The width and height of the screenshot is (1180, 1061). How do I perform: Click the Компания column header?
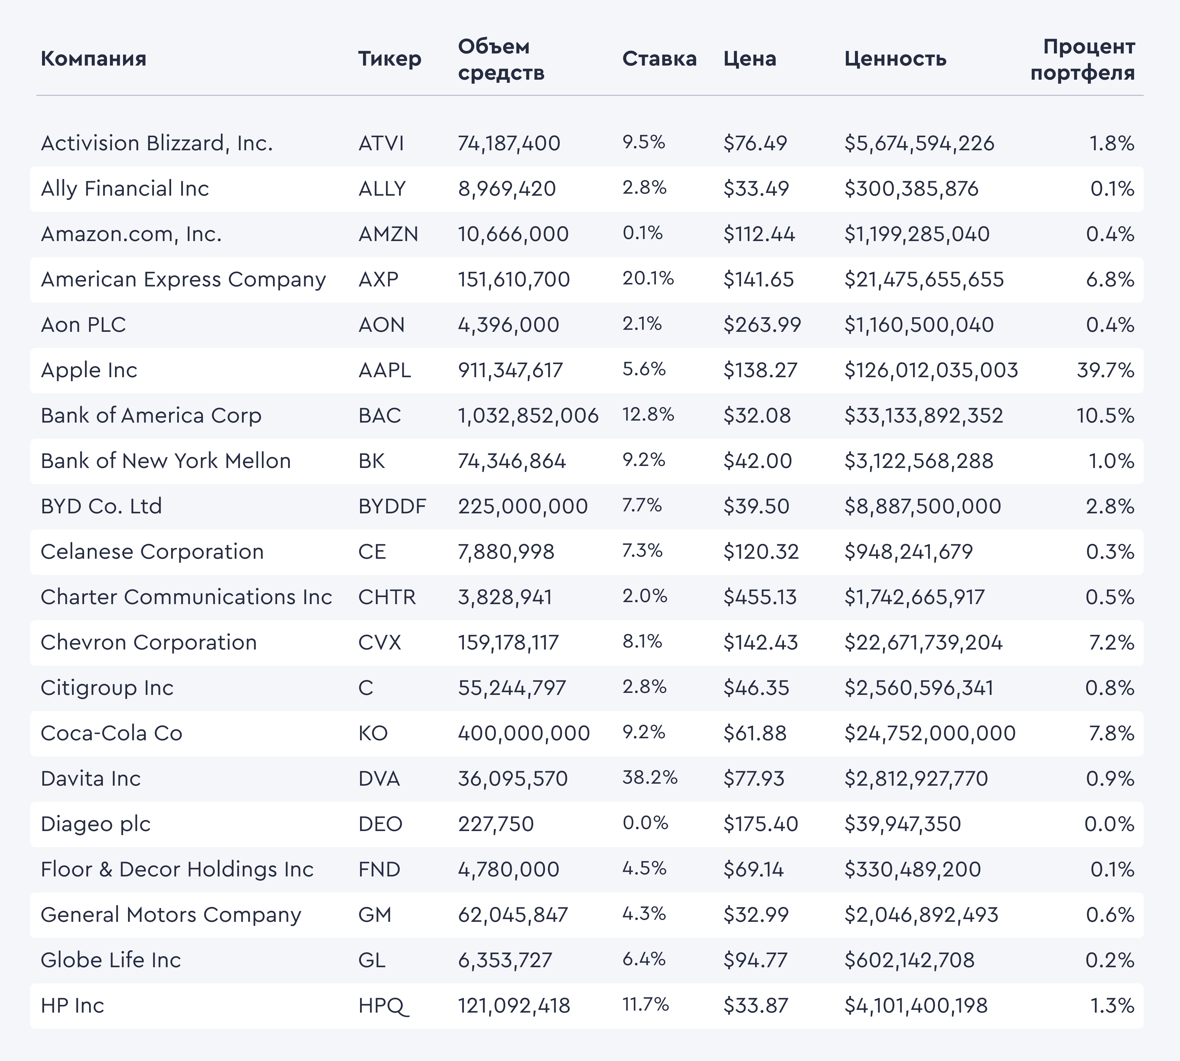[93, 59]
